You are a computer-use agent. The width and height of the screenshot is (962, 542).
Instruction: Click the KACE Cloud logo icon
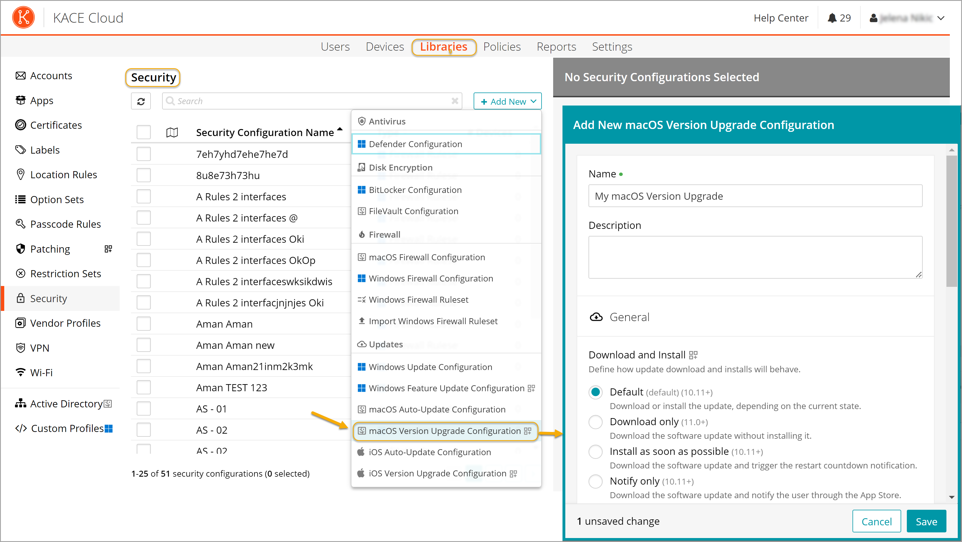pos(23,18)
